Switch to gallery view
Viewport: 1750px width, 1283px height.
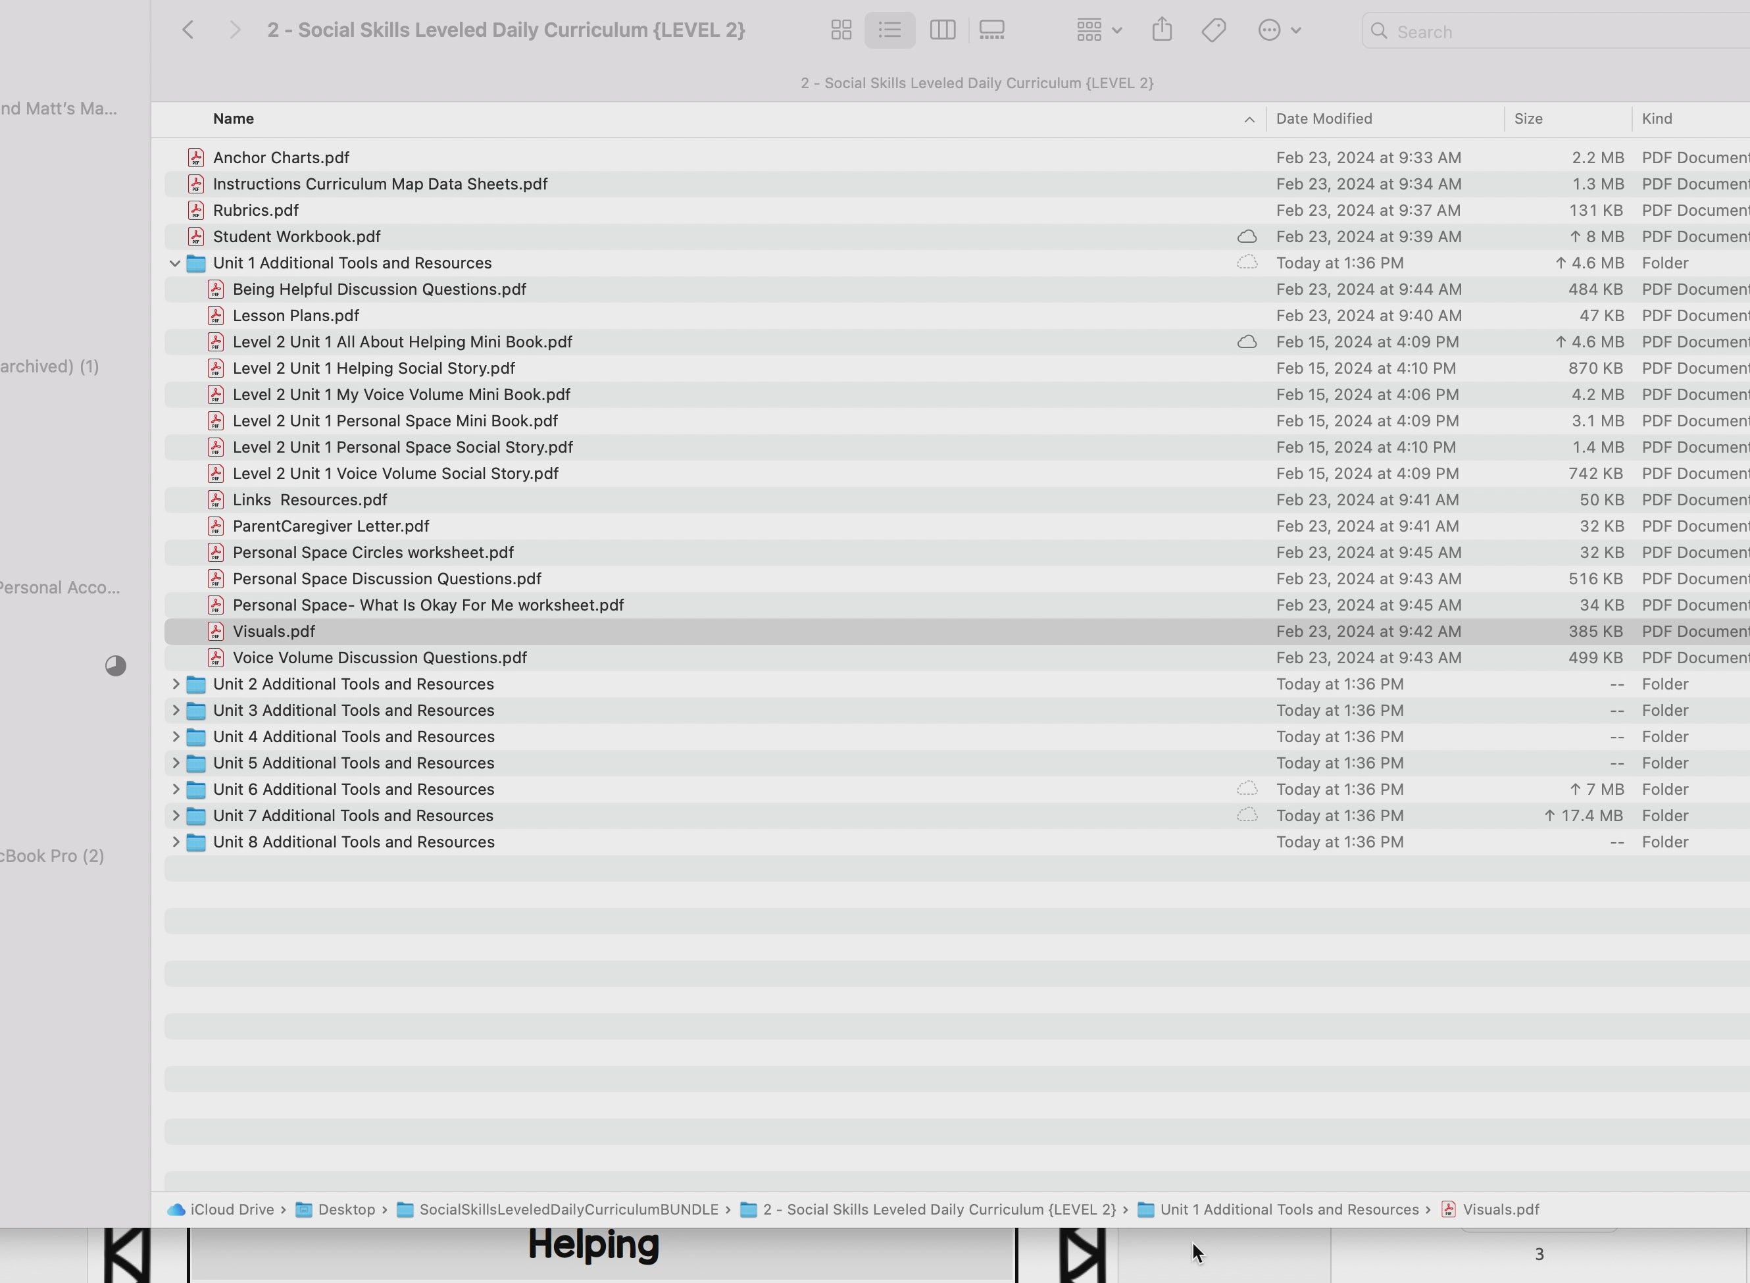point(991,30)
